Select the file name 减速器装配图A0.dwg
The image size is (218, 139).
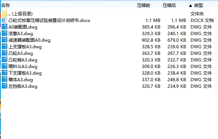[29, 40]
